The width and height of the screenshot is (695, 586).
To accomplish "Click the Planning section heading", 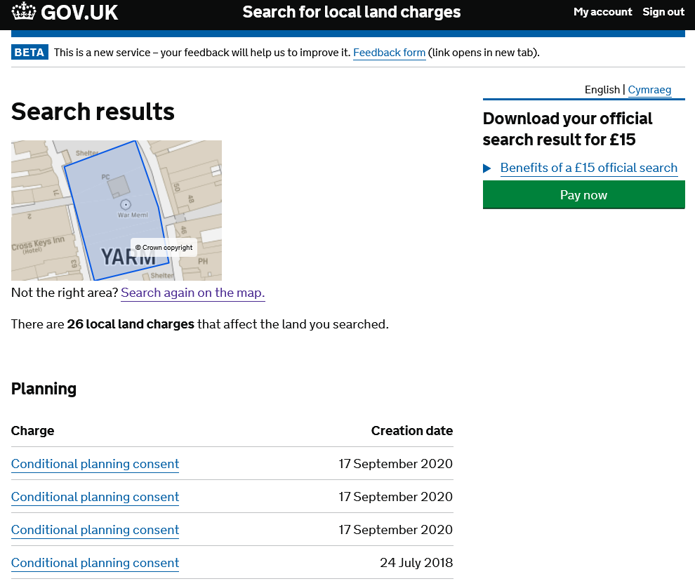I will (x=44, y=389).
